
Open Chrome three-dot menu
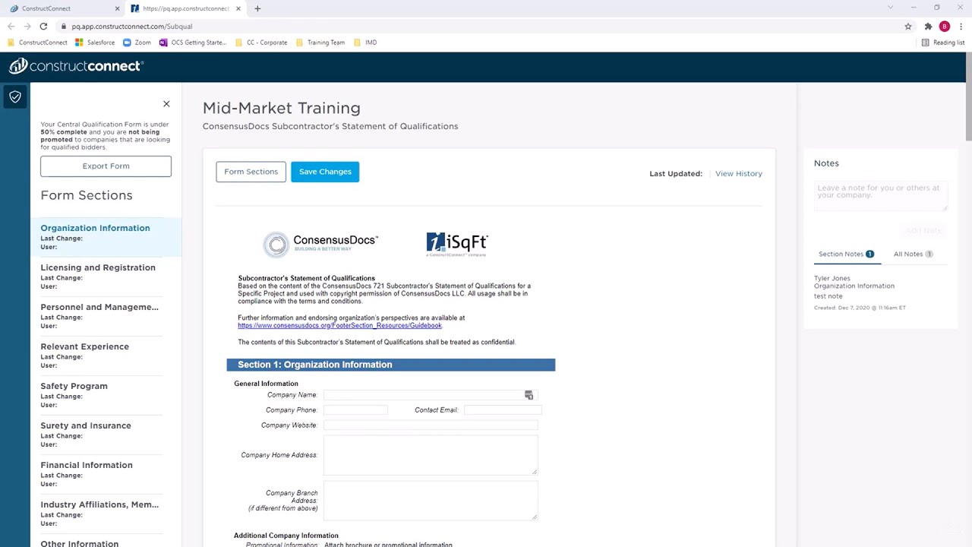tap(960, 26)
